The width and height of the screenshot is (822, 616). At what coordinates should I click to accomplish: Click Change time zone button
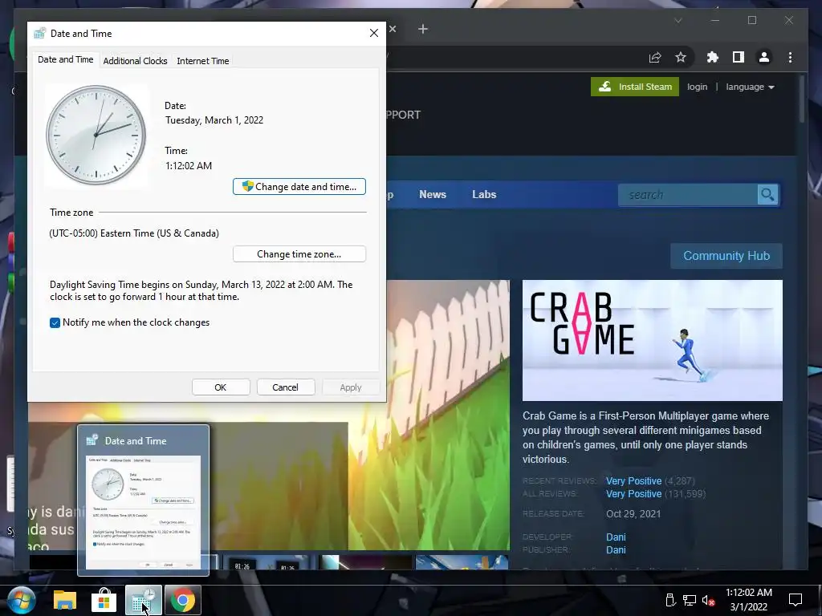click(x=299, y=254)
